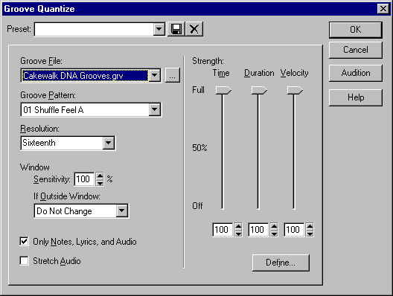Viewport: 393px width, 296px height.
Task: Close the Groove Quantize dialog
Action: [383, 9]
